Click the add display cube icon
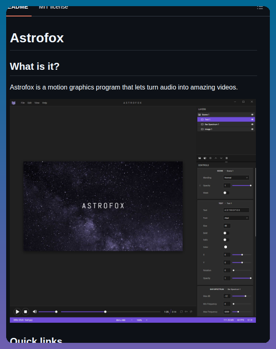The image size is (276, 349). pos(205,158)
